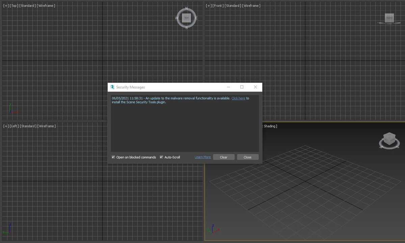Open the [Standard] menu in Top viewport
Image resolution: width=405 pixels, height=243 pixels.
pos(28,6)
